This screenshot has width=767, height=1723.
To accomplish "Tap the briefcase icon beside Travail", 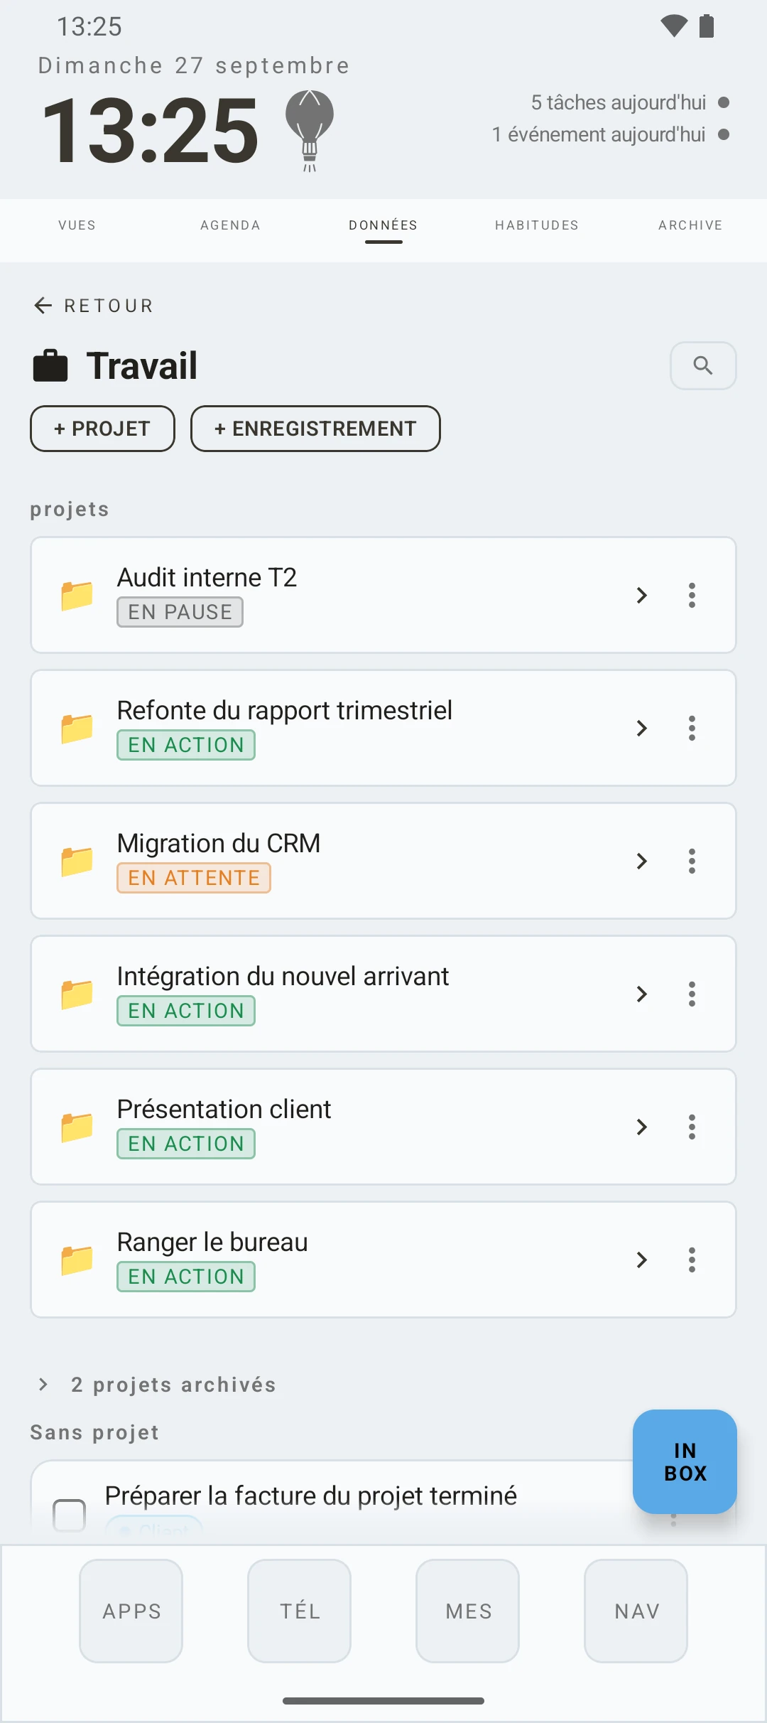I will click(50, 366).
